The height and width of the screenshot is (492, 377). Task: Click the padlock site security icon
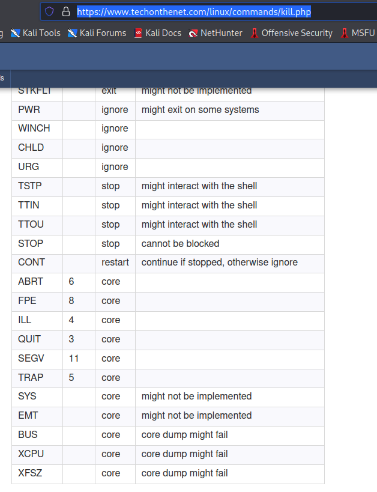(66, 11)
